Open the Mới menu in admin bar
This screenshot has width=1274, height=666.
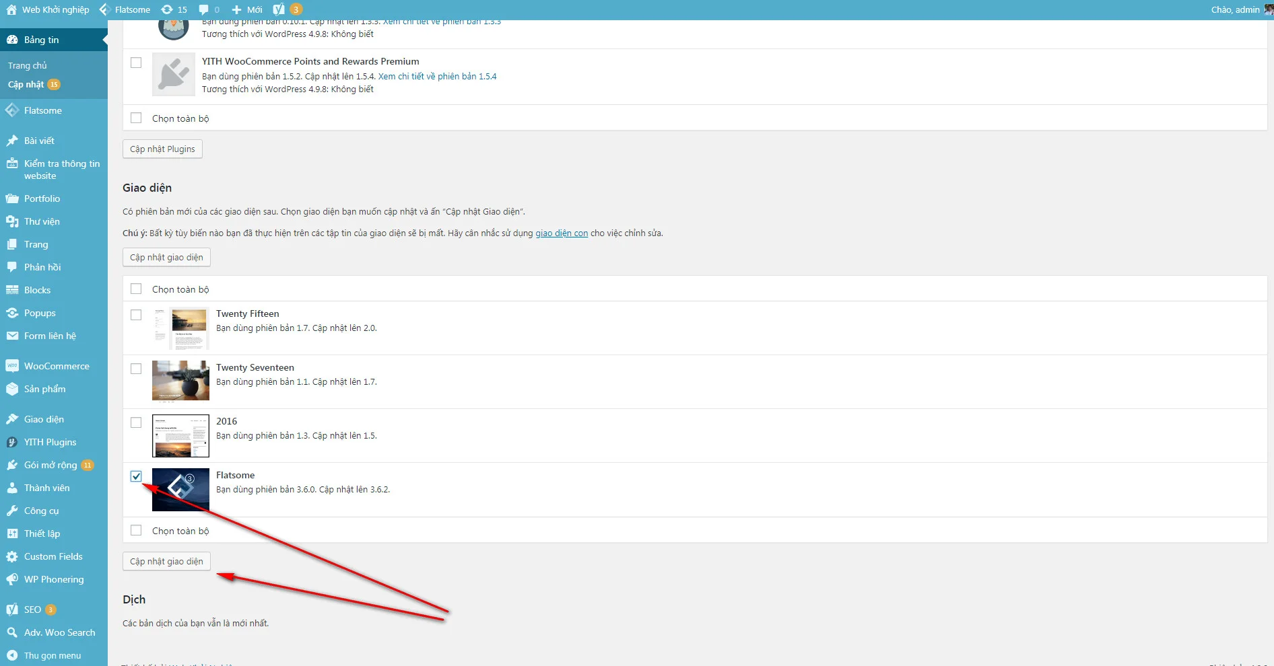(247, 9)
